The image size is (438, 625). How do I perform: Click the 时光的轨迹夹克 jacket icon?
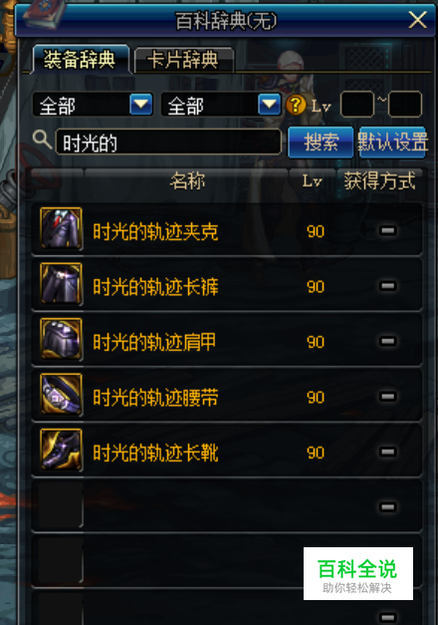pyautogui.click(x=62, y=229)
